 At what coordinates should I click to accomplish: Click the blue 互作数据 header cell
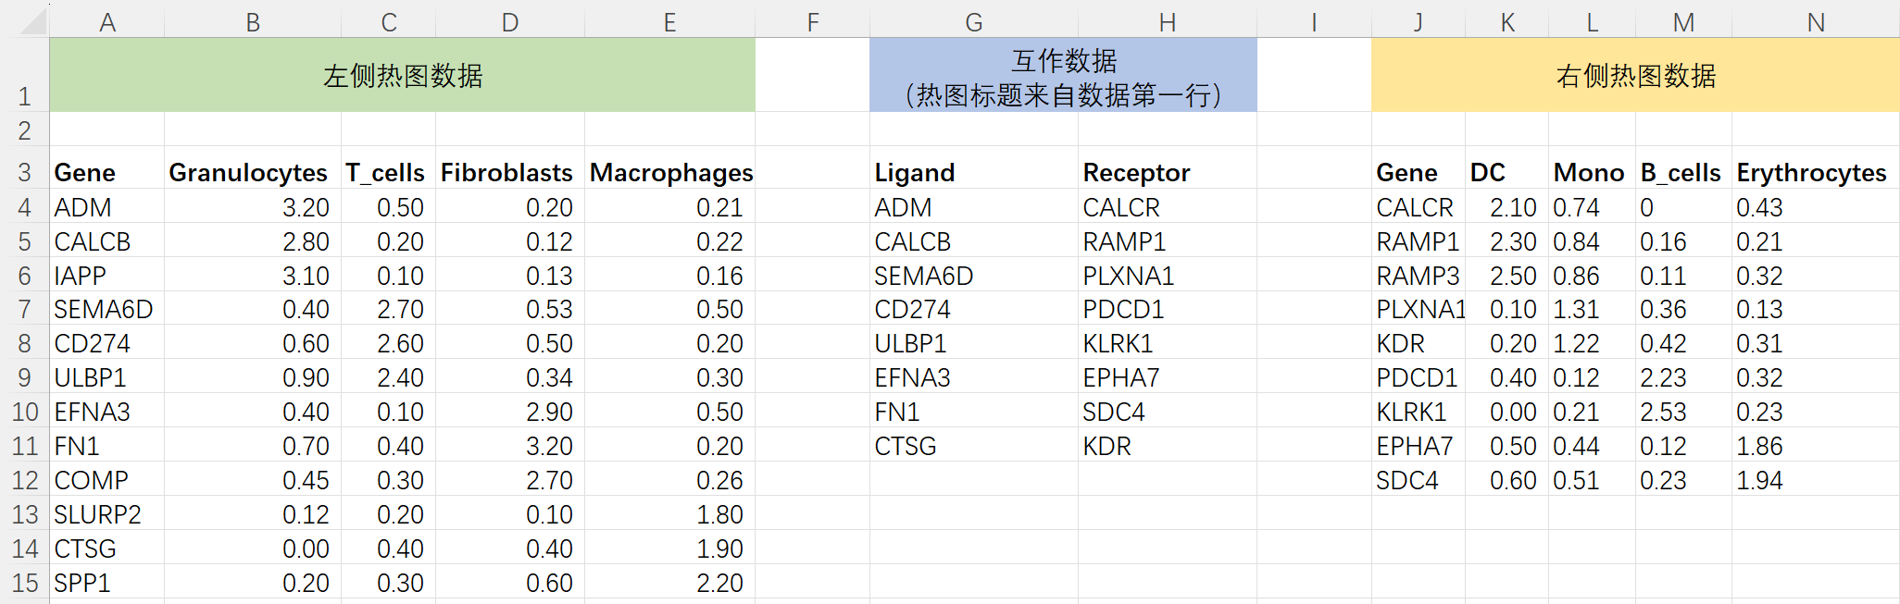1062,74
